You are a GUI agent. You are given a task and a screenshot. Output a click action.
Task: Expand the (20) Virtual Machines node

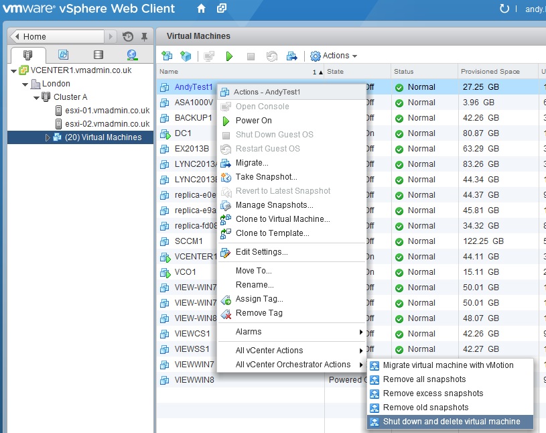pyautogui.click(x=48, y=137)
